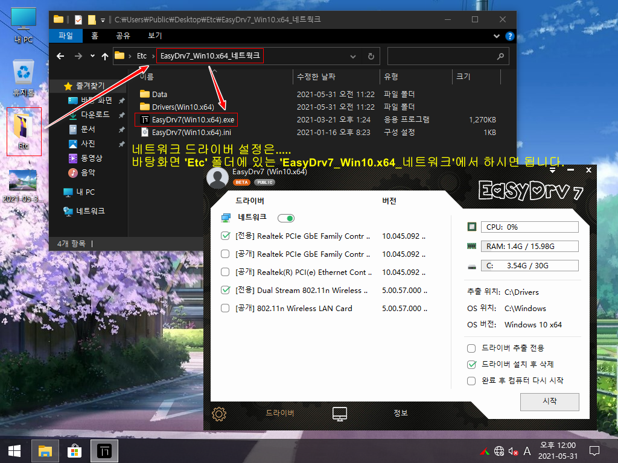Open File Explorer from the taskbar
This screenshot has width=618, height=463.
point(45,451)
